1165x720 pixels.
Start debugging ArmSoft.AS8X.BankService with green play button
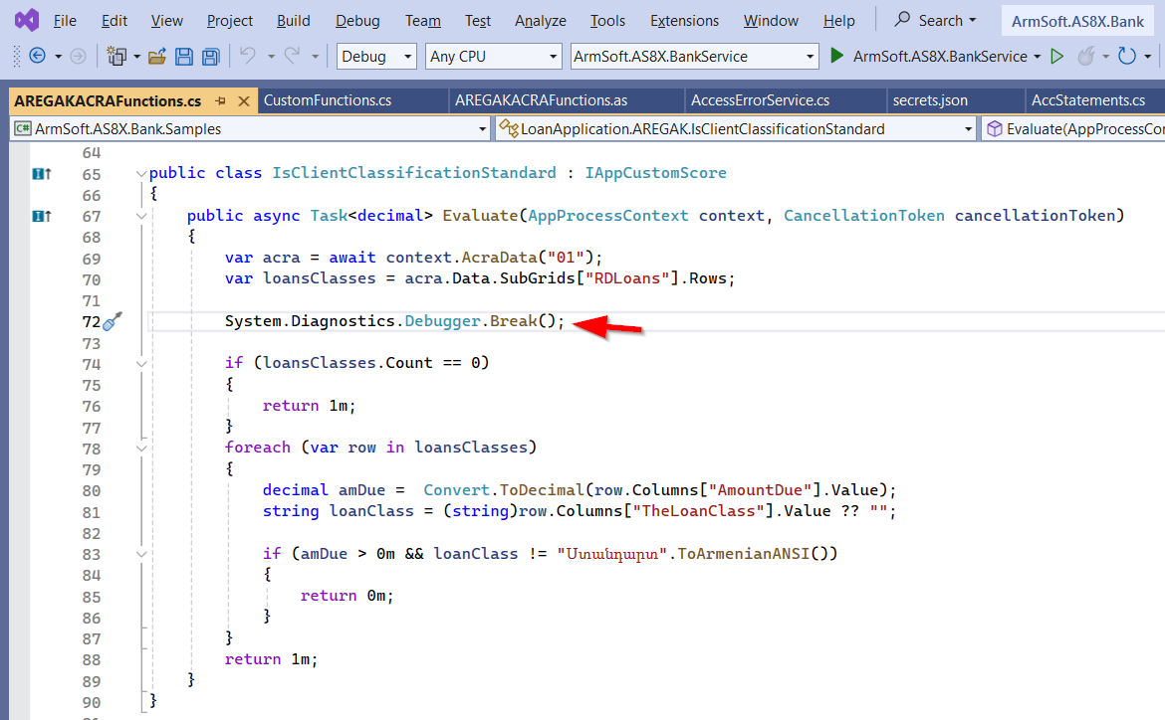(x=837, y=57)
